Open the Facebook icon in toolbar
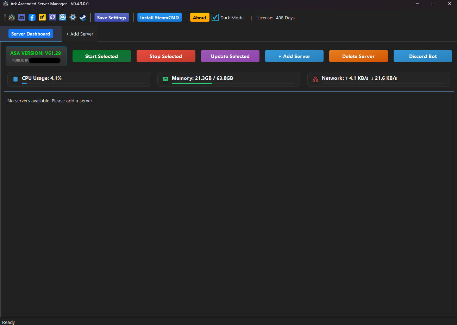This screenshot has height=325, width=457. (32, 17)
